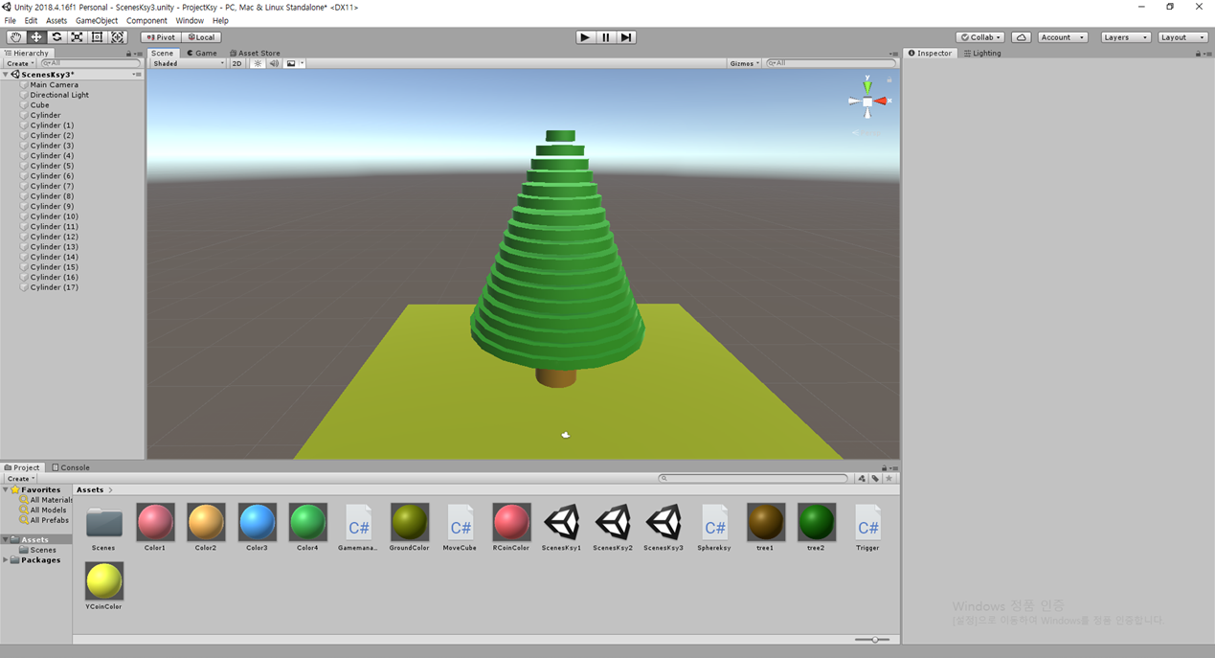Click the Project panel search field

(x=754, y=478)
